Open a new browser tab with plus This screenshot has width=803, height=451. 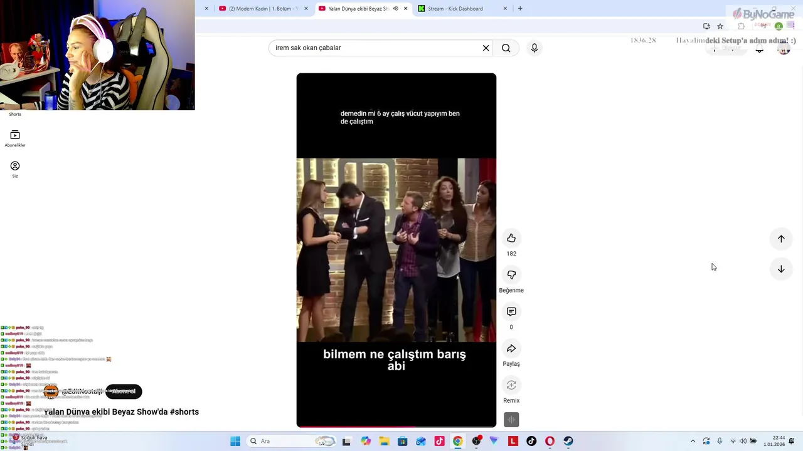520,9
